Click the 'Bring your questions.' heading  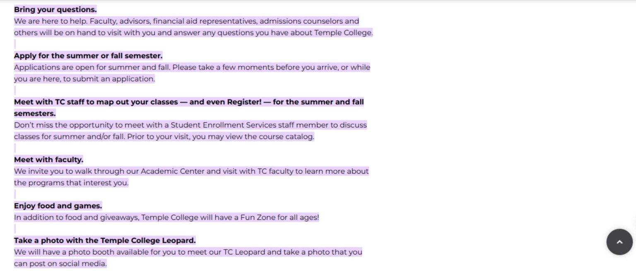tap(55, 9)
